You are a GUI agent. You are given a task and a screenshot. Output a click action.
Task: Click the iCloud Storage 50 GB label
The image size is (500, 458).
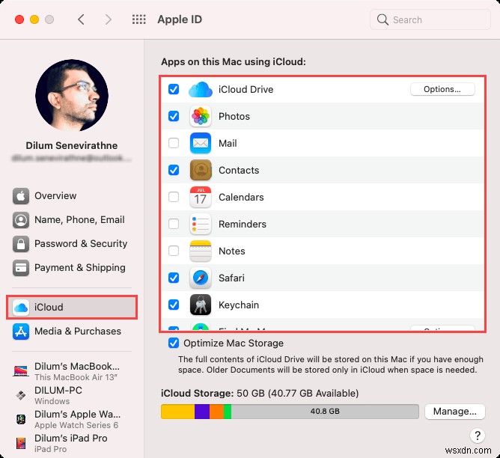pyautogui.click(x=260, y=394)
